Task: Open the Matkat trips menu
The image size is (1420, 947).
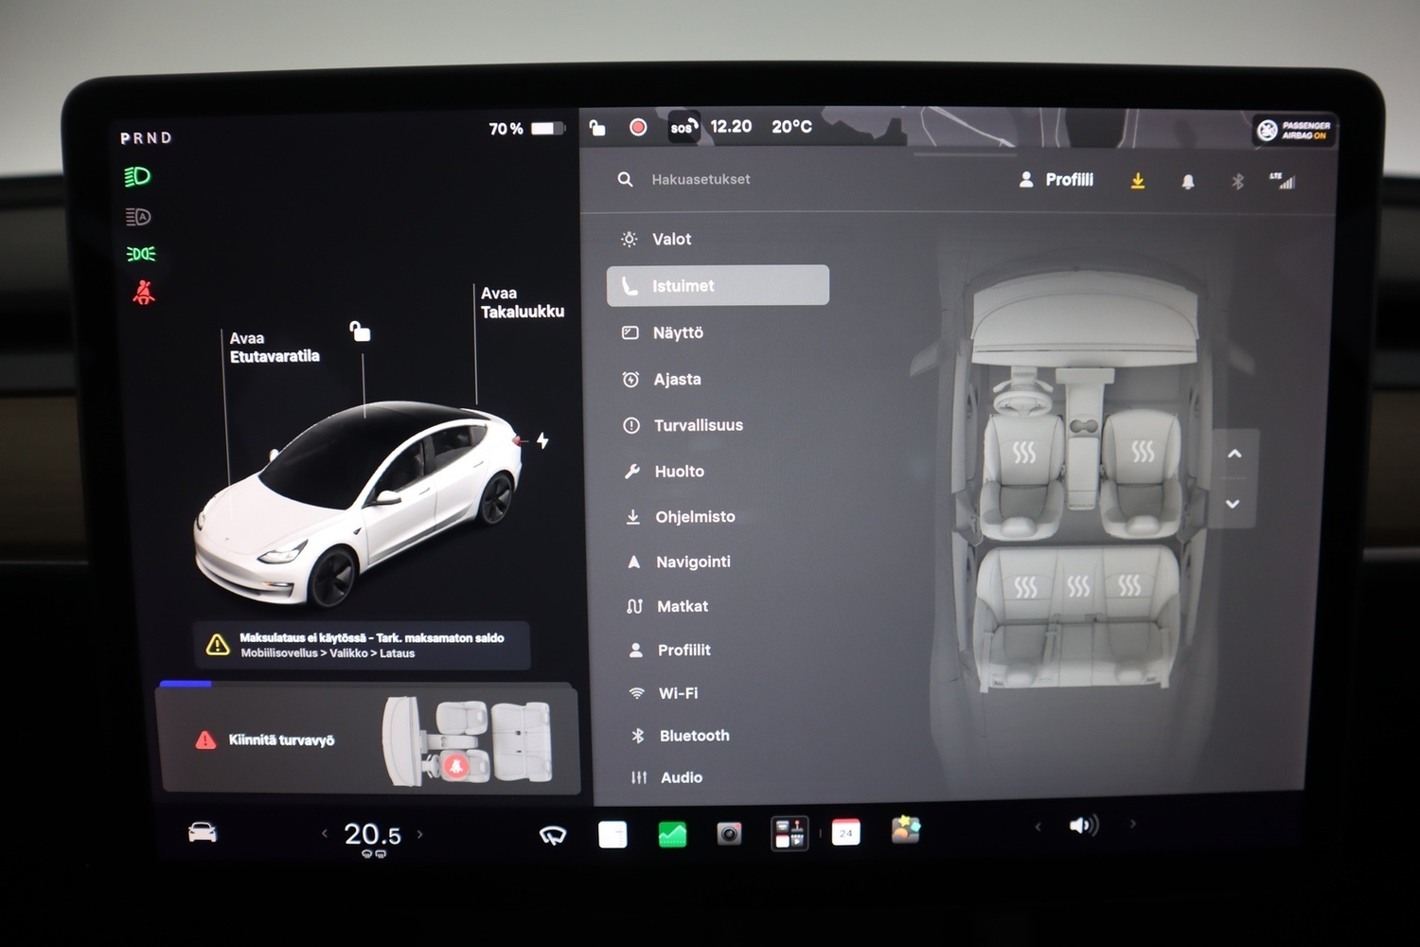Action: (x=667, y=606)
